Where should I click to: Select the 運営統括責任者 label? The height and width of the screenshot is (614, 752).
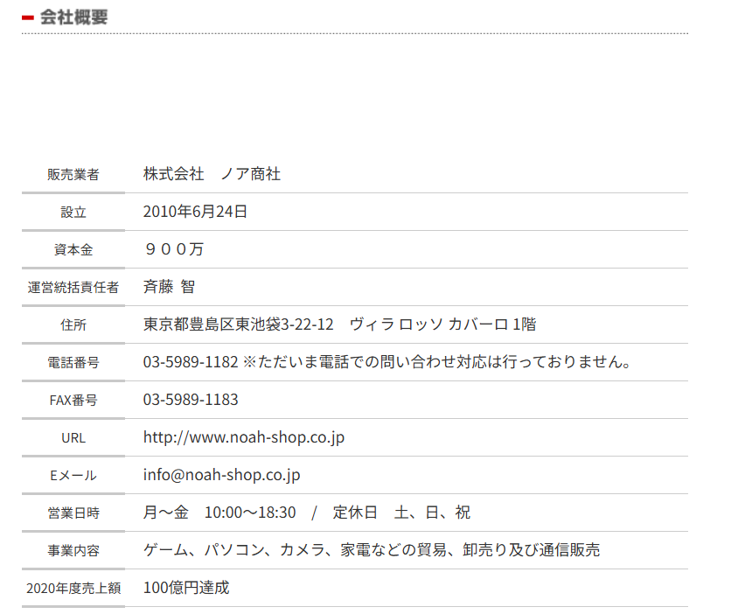click(73, 288)
